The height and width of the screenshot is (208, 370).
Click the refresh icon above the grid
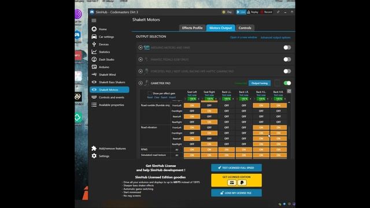pyautogui.click(x=289, y=91)
